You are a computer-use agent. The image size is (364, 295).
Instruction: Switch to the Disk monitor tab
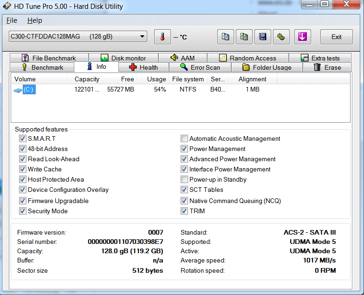coord(123,58)
